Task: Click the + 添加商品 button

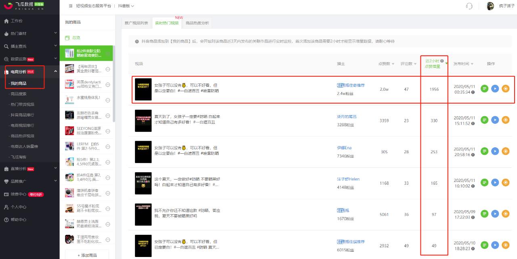Action: point(88,255)
